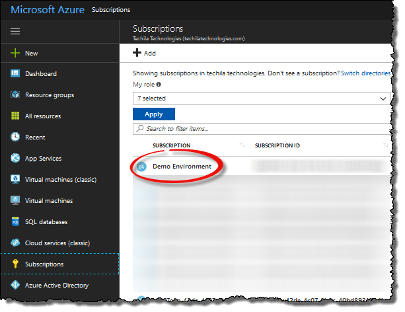Click the All resources grid icon

coord(15,116)
